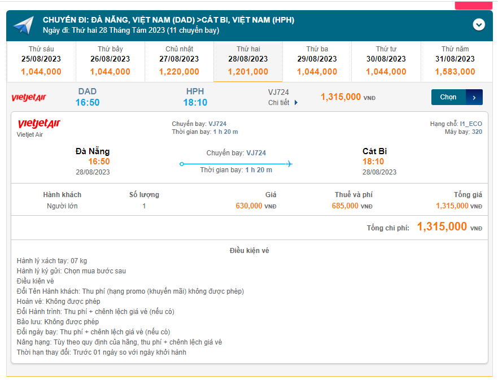Select the Thứ bảy 26/08/2023 date tab
Image resolution: width=498 pixels, height=388 pixels.
pyautogui.click(x=110, y=61)
